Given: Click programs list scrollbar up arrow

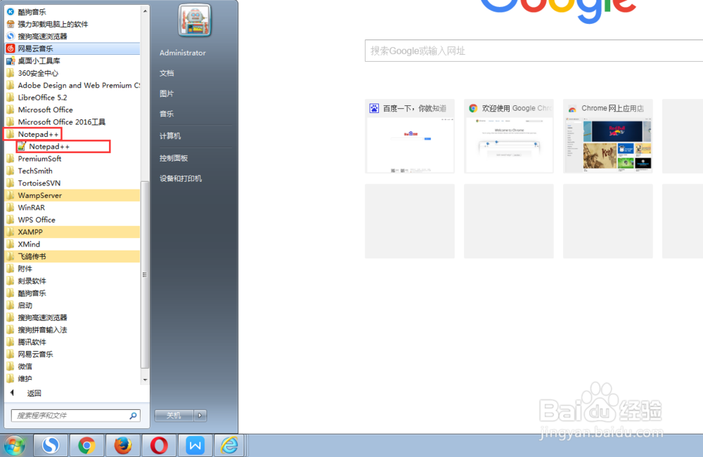Looking at the screenshot, I should [x=145, y=11].
